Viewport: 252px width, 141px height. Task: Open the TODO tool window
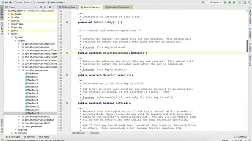[44, 137]
